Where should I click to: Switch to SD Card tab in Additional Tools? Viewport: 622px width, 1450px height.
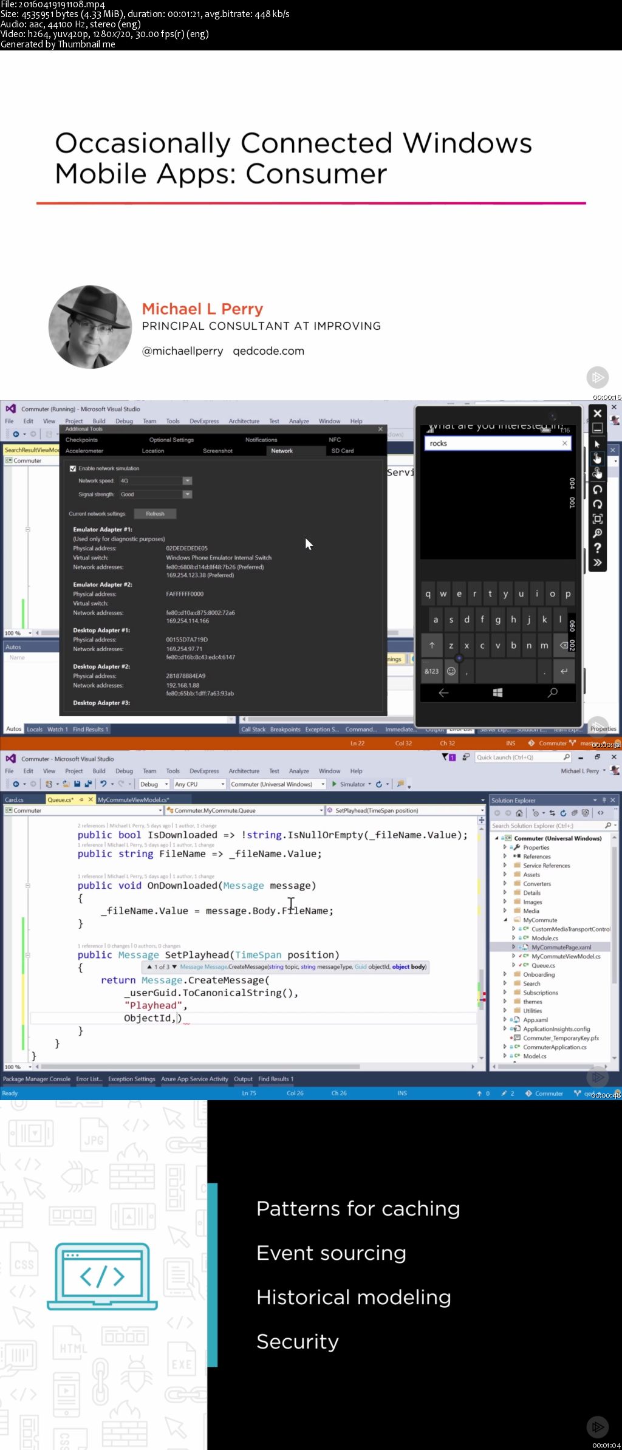(343, 451)
